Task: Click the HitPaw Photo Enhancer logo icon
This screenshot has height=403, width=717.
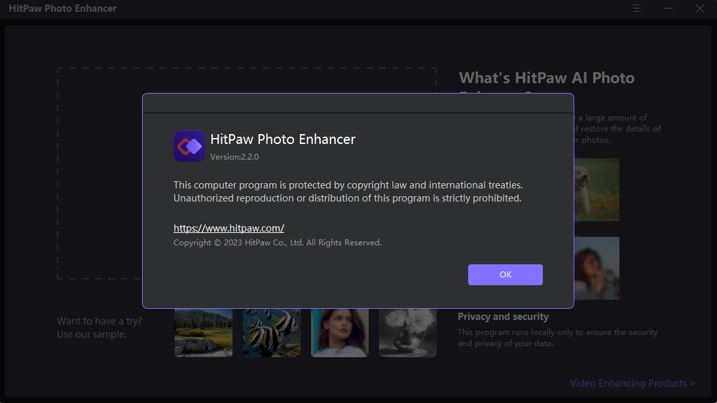Action: [189, 146]
